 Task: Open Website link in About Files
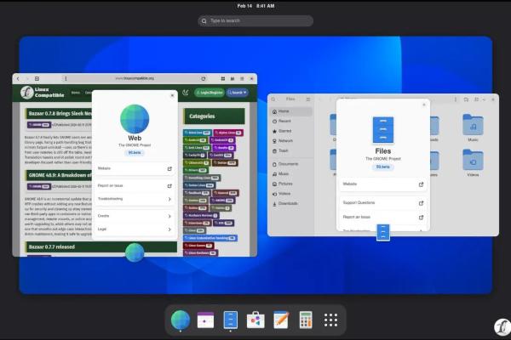(383, 184)
